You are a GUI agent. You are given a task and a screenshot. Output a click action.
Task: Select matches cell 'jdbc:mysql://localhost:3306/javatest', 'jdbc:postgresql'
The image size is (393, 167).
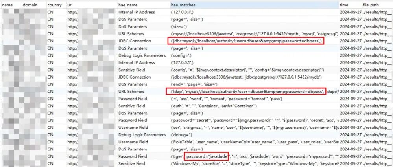(x=255, y=77)
